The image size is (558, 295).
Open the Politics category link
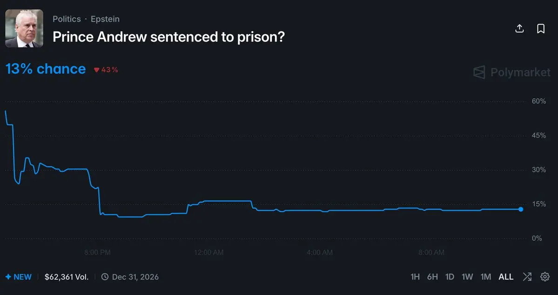tap(67, 19)
